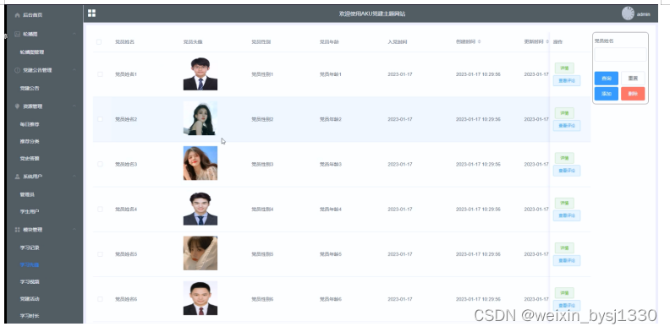Tick the select-all checkbox in table header
The image size is (670, 332).
[x=99, y=42]
